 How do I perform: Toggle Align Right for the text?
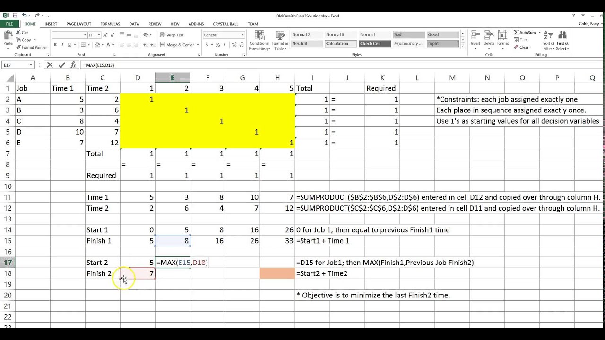tap(136, 45)
